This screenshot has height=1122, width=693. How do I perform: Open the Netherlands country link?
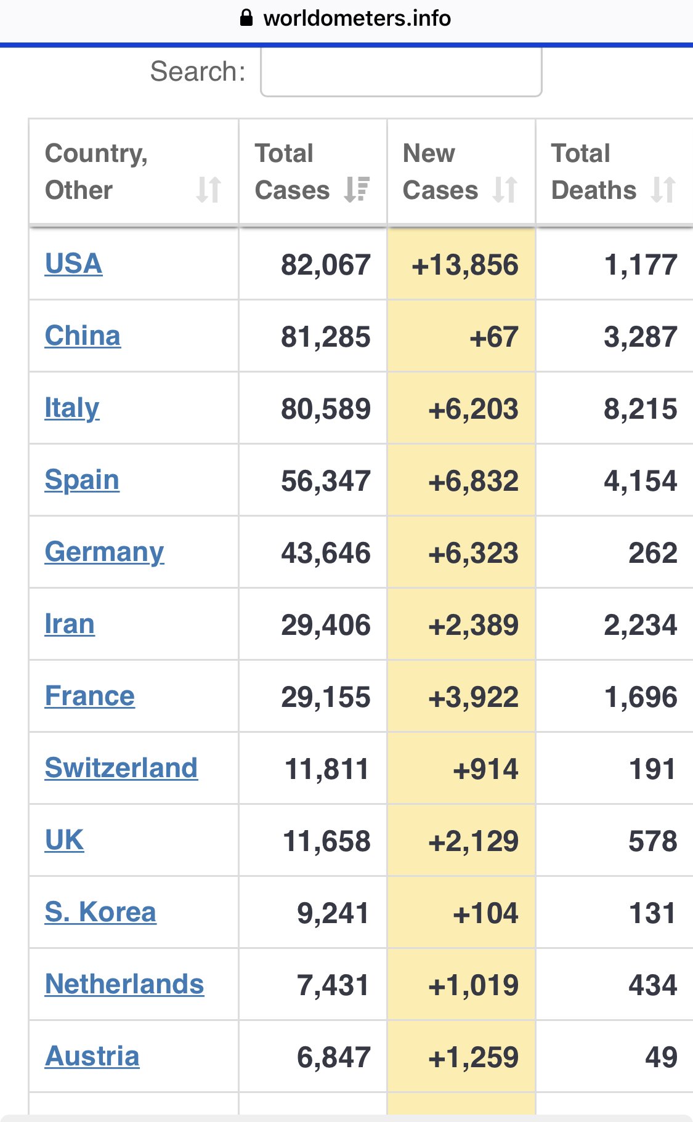(x=124, y=985)
